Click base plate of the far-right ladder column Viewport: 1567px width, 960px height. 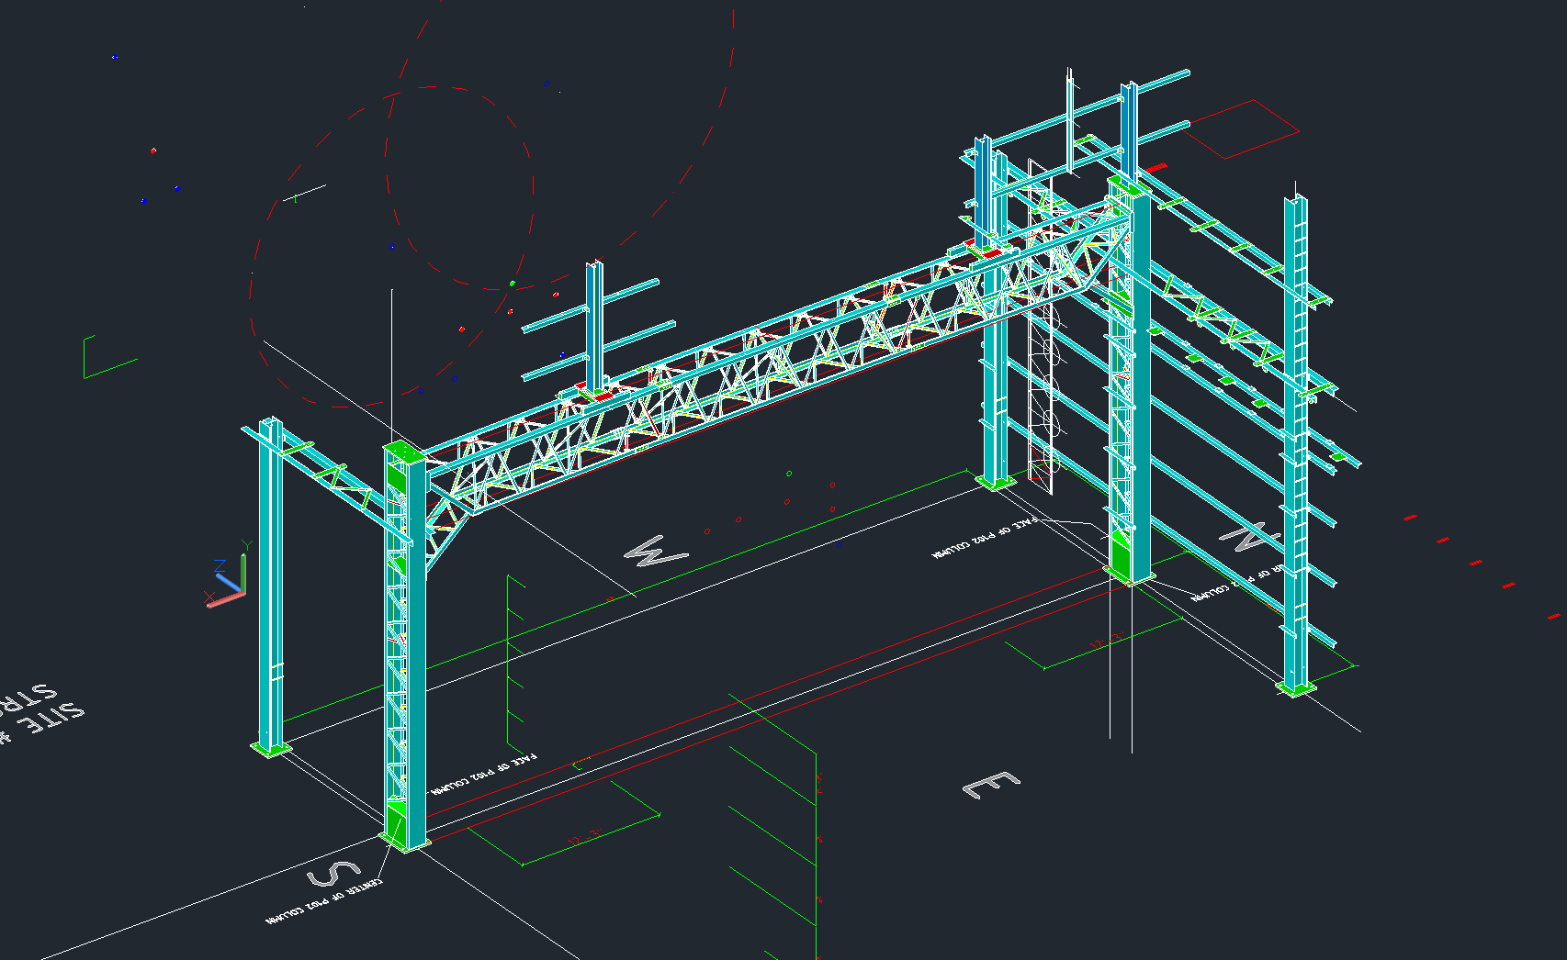coord(1296,687)
